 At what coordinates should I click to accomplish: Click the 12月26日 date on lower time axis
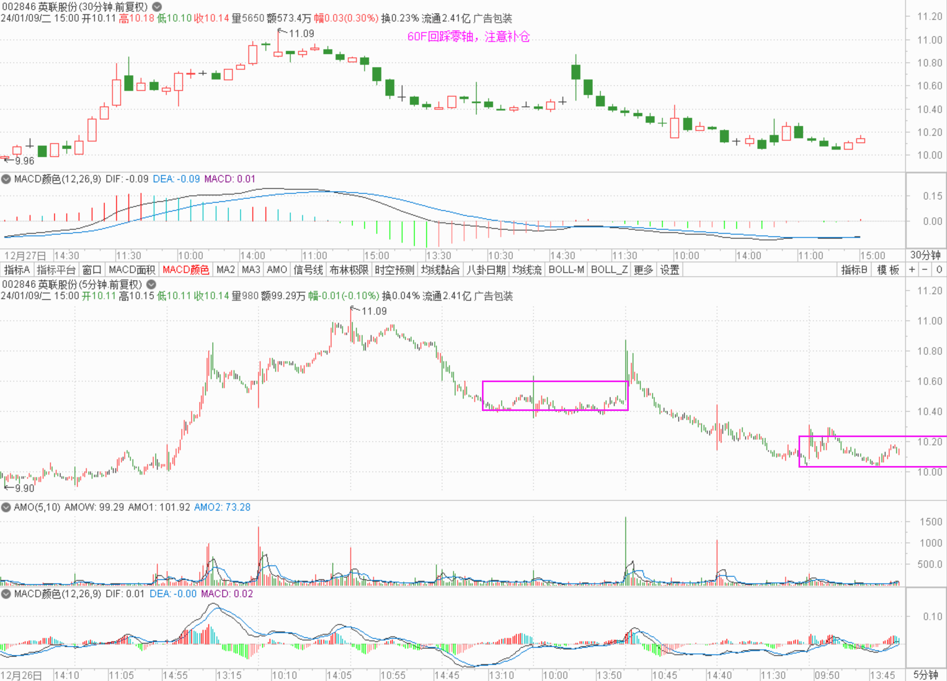coord(22,676)
